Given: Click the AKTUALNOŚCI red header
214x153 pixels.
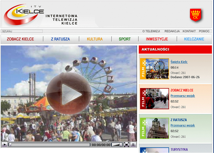Looking at the screenshot, I should click(x=175, y=49).
